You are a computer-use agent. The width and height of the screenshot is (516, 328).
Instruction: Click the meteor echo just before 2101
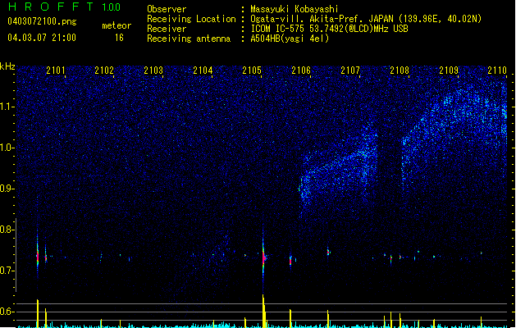[x=38, y=255]
